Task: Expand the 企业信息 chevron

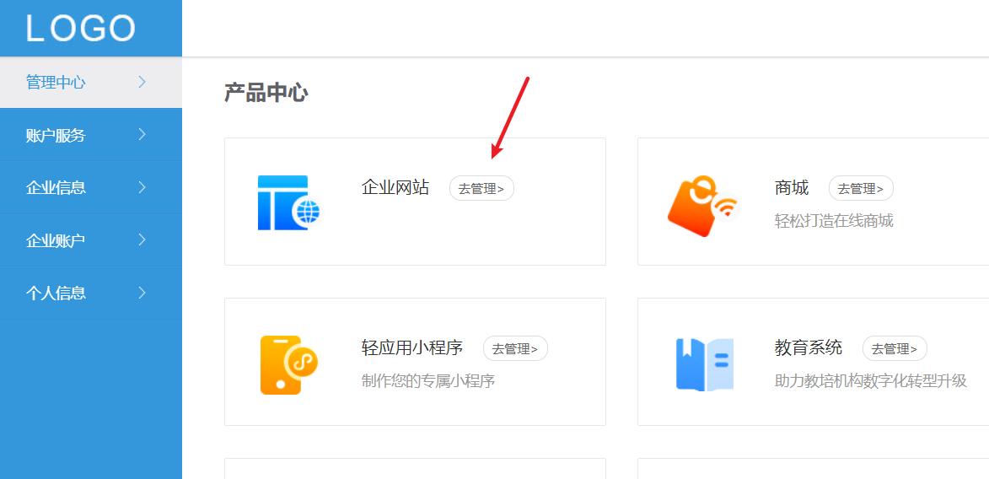Action: (142, 187)
